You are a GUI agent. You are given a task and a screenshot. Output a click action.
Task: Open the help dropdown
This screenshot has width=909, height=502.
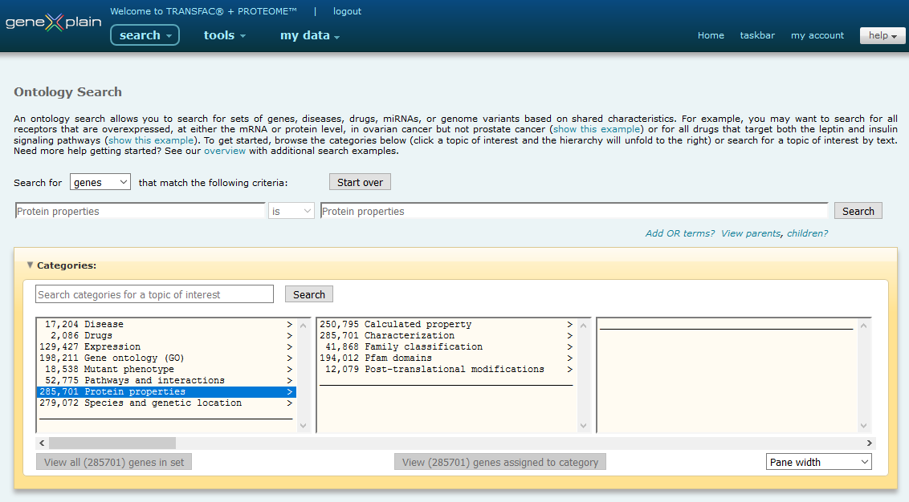[x=883, y=36]
